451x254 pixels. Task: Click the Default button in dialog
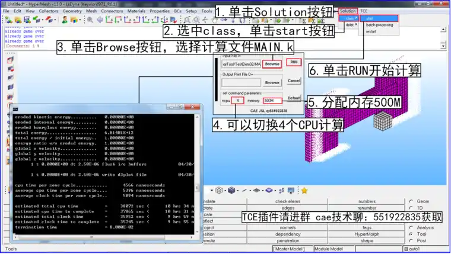point(294,98)
